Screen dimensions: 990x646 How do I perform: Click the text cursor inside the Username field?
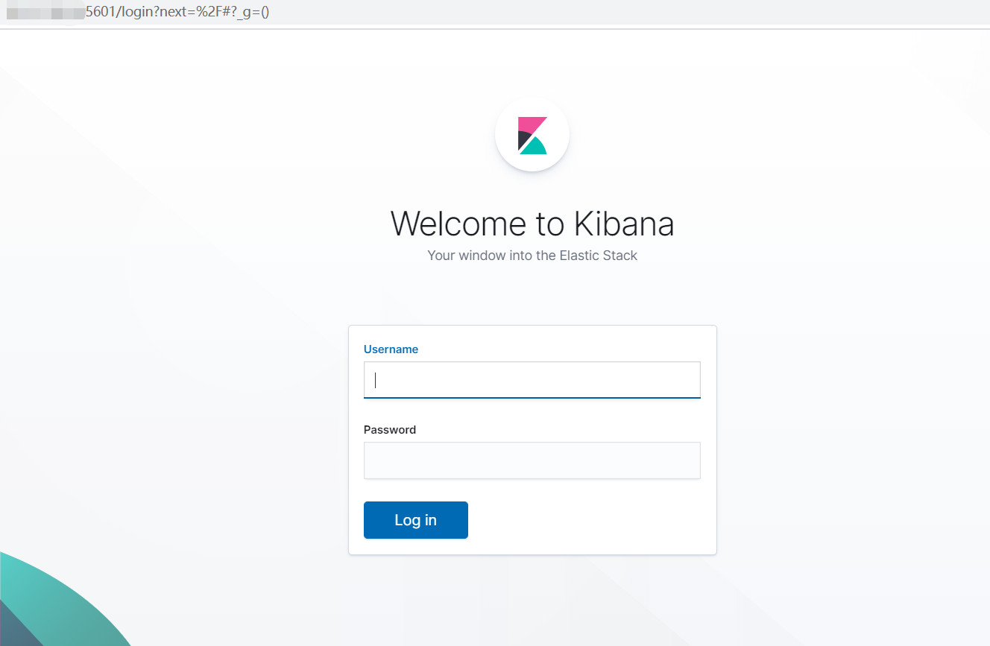(376, 380)
